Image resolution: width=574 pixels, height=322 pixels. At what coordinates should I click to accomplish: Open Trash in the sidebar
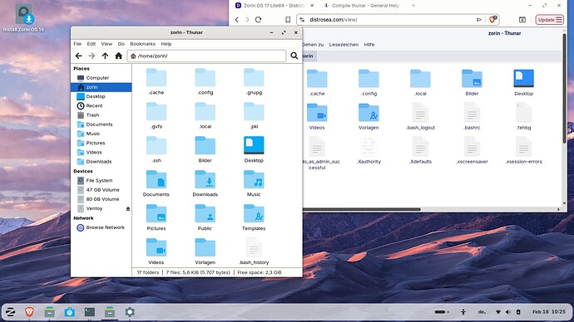point(101,115)
